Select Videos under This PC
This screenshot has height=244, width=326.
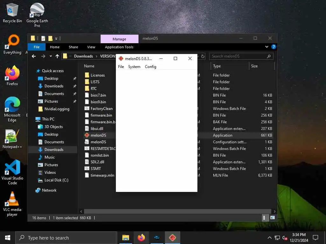point(50,173)
